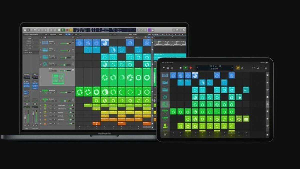The image size is (300, 169).
Task: Tap the red Record button on the iPad
Action: pos(190,68)
